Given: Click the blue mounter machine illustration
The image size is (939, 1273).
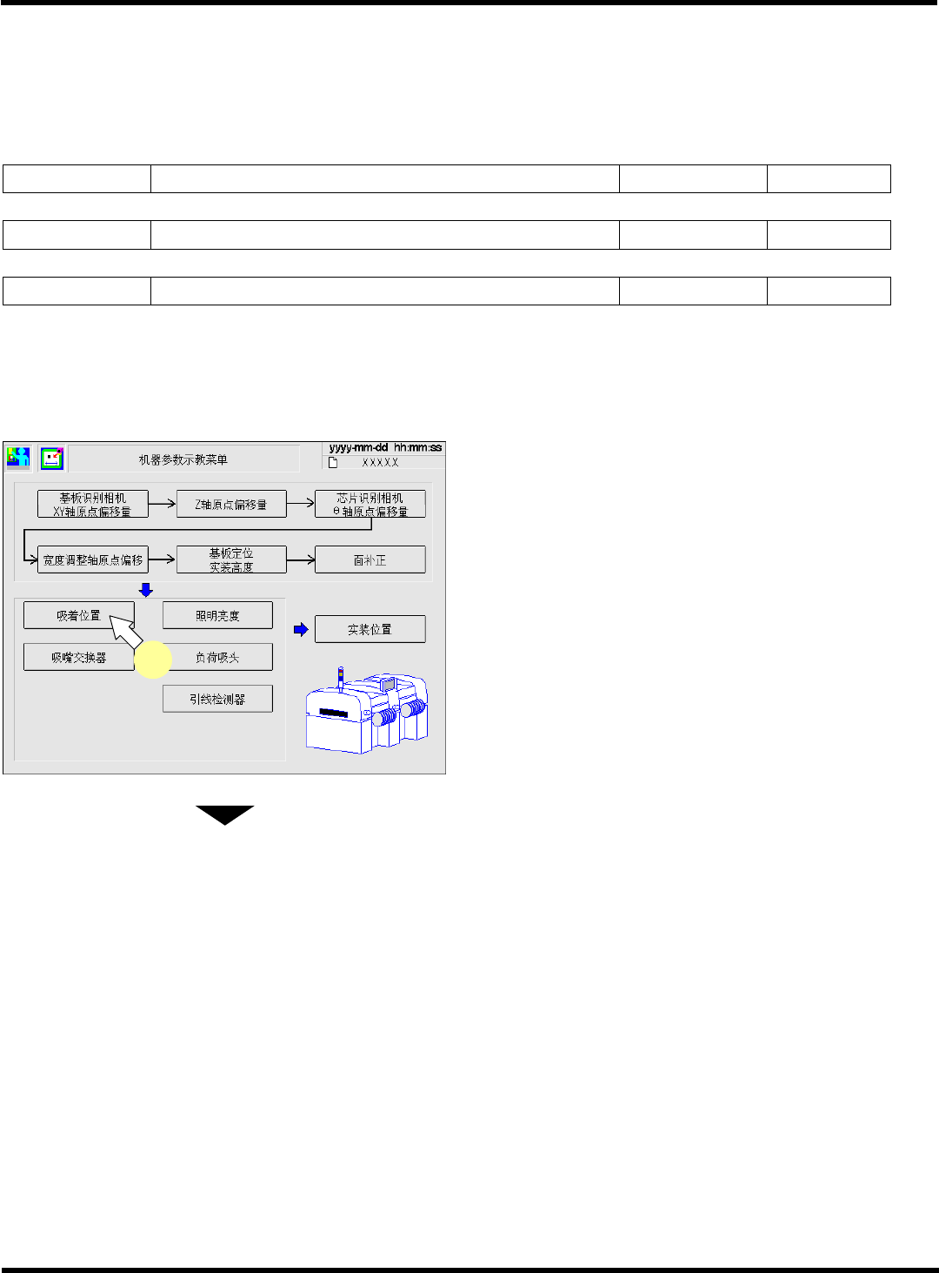Looking at the screenshot, I should click(x=367, y=709).
